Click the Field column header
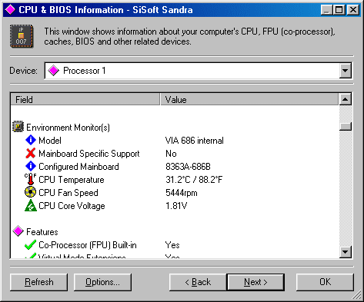The height and width of the screenshot is (302, 364). pyautogui.click(x=85, y=99)
